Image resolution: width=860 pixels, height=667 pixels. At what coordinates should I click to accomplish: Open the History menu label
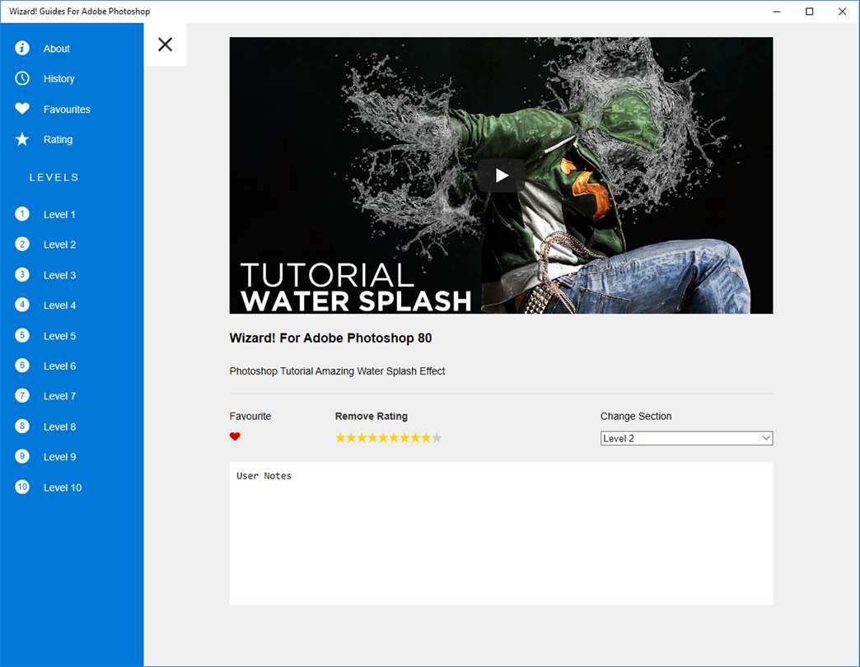58,79
